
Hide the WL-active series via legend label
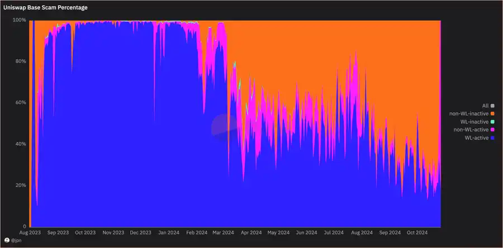(x=476, y=137)
